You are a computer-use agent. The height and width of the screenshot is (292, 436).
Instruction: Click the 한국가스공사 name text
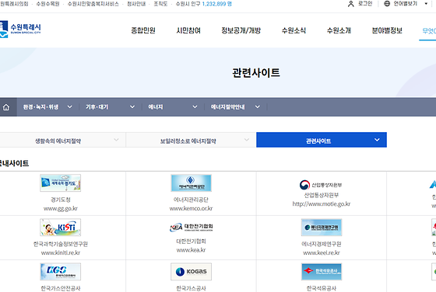coord(191,288)
